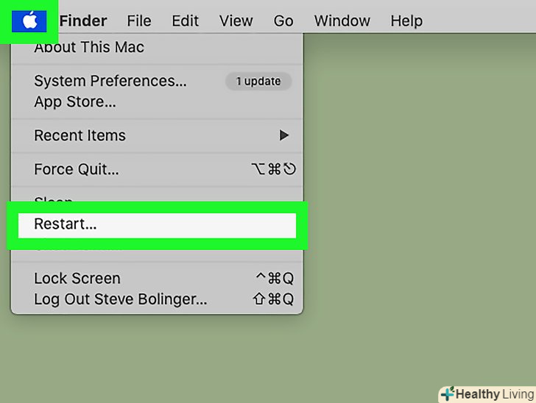Click the "1 update" badge
The image size is (536, 403).
[x=258, y=82]
